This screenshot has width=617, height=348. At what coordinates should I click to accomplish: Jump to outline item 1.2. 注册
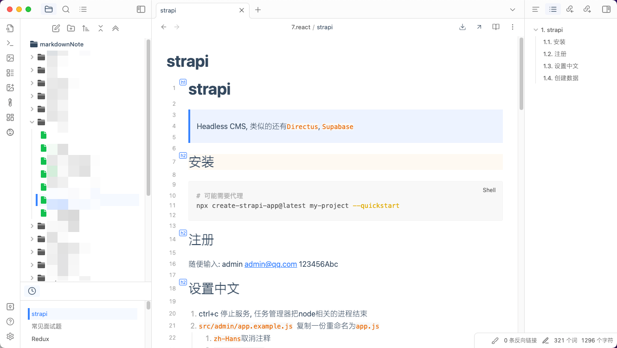click(555, 54)
